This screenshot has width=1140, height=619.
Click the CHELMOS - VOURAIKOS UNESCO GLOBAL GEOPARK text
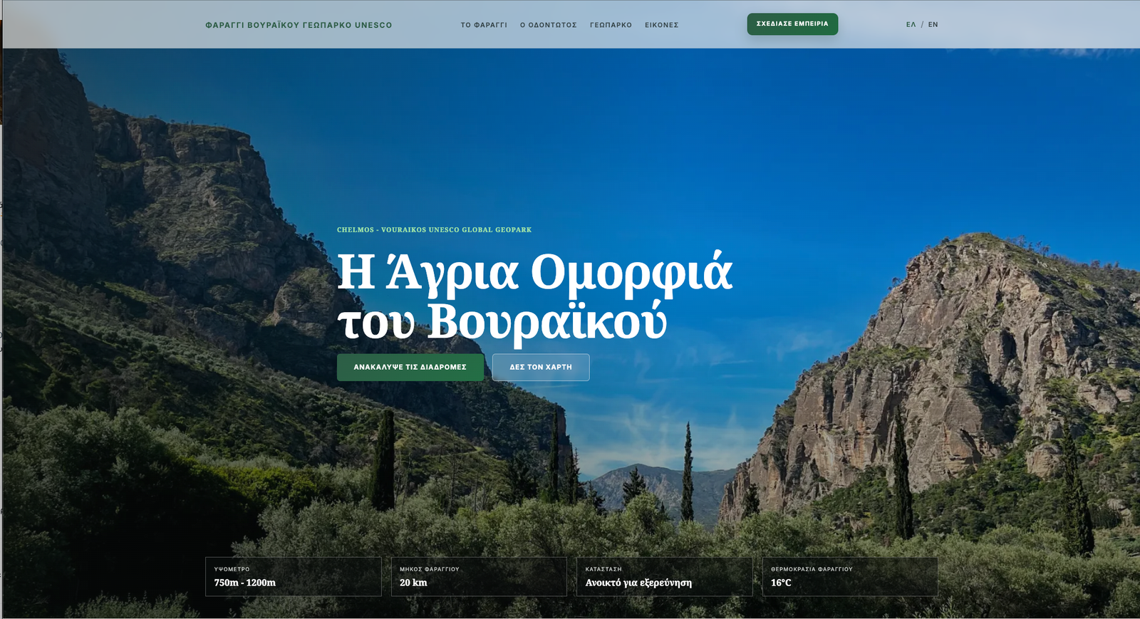click(x=435, y=230)
